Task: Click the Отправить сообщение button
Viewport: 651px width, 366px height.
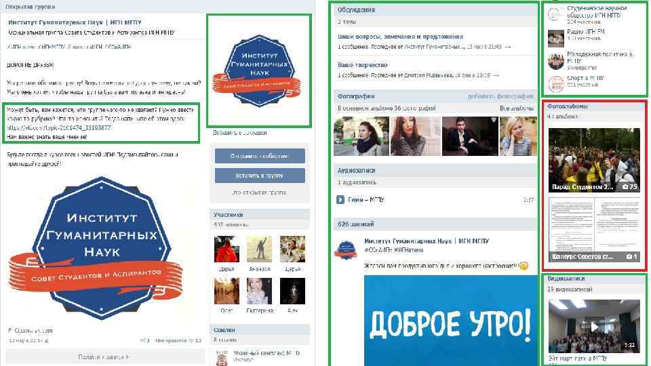Action: 260,156
